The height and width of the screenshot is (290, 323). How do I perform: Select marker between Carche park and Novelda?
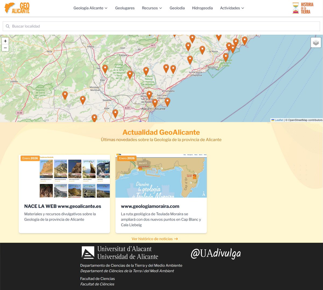tap(83, 100)
